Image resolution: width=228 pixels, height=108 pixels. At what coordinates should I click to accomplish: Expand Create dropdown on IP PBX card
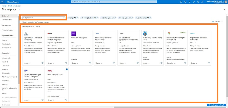tap(146, 63)
